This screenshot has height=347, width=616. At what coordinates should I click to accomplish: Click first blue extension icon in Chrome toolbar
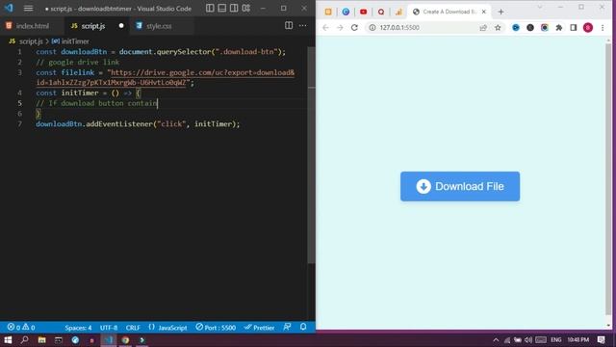516,28
